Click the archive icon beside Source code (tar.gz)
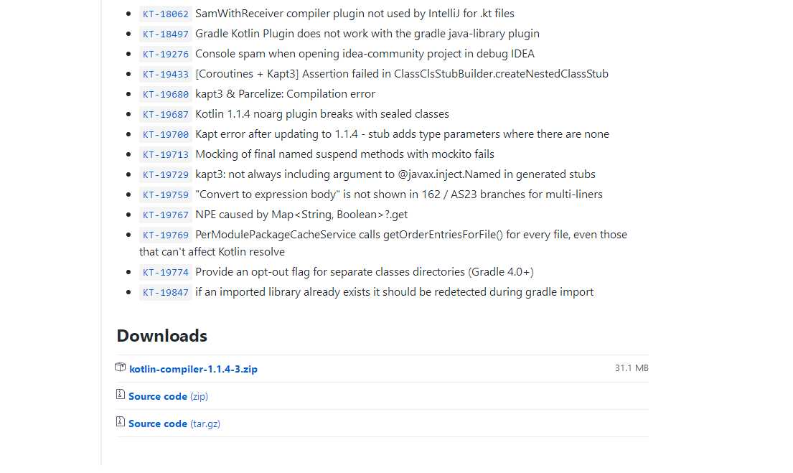Image resolution: width=793 pixels, height=473 pixels. click(x=121, y=421)
